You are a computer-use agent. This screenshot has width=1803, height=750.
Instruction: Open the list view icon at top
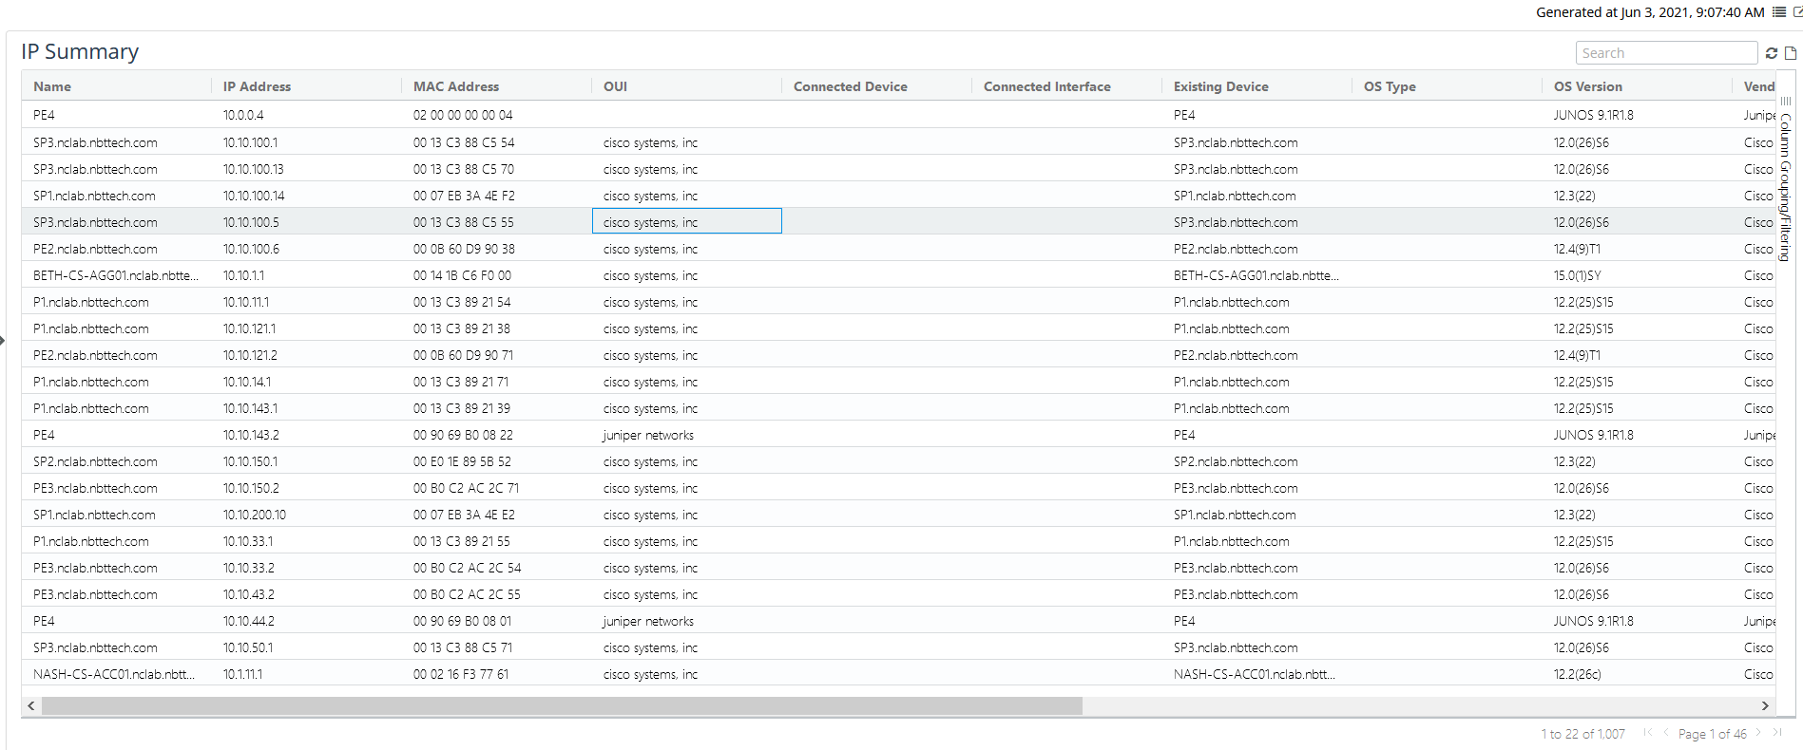coord(1779,12)
